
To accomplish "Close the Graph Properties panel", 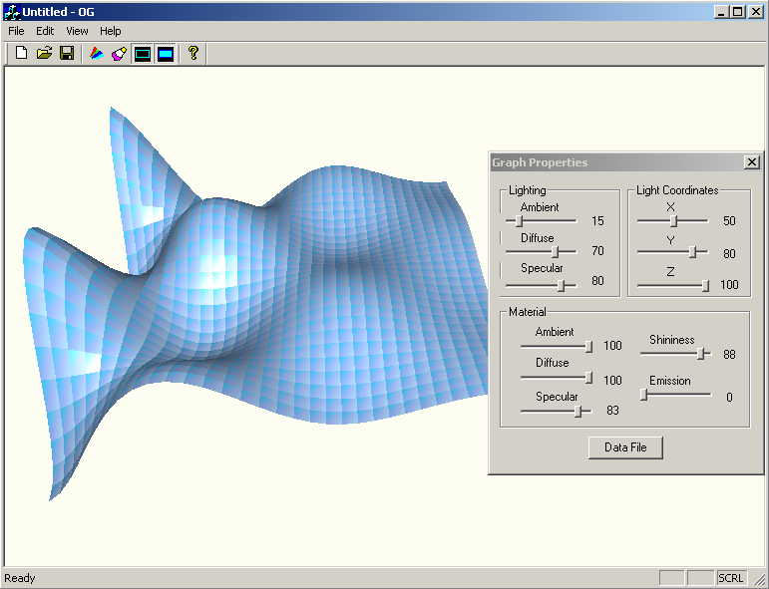I will 751,162.
